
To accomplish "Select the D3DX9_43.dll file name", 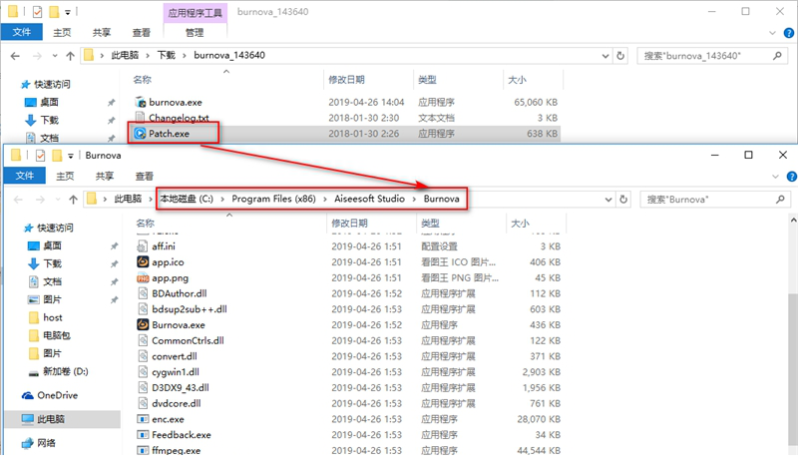I will click(181, 387).
